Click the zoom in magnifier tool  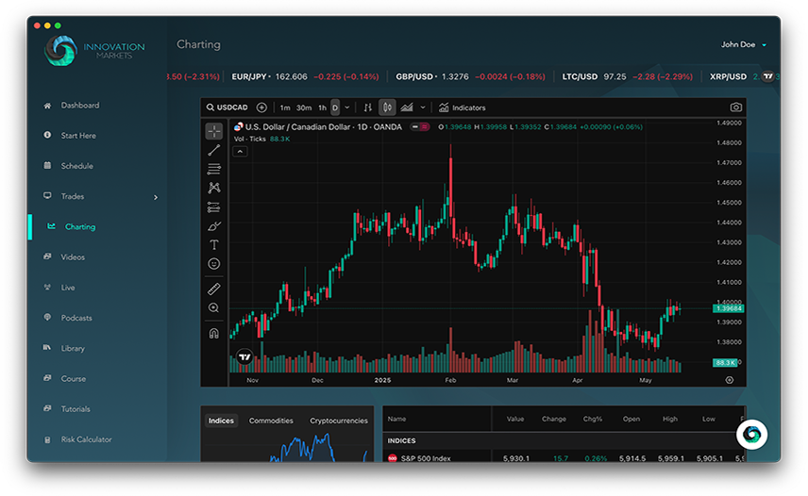tap(214, 308)
